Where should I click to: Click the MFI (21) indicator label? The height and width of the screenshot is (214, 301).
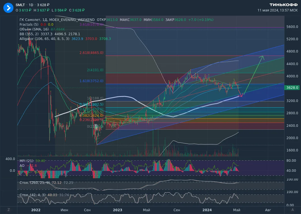click(x=27, y=161)
